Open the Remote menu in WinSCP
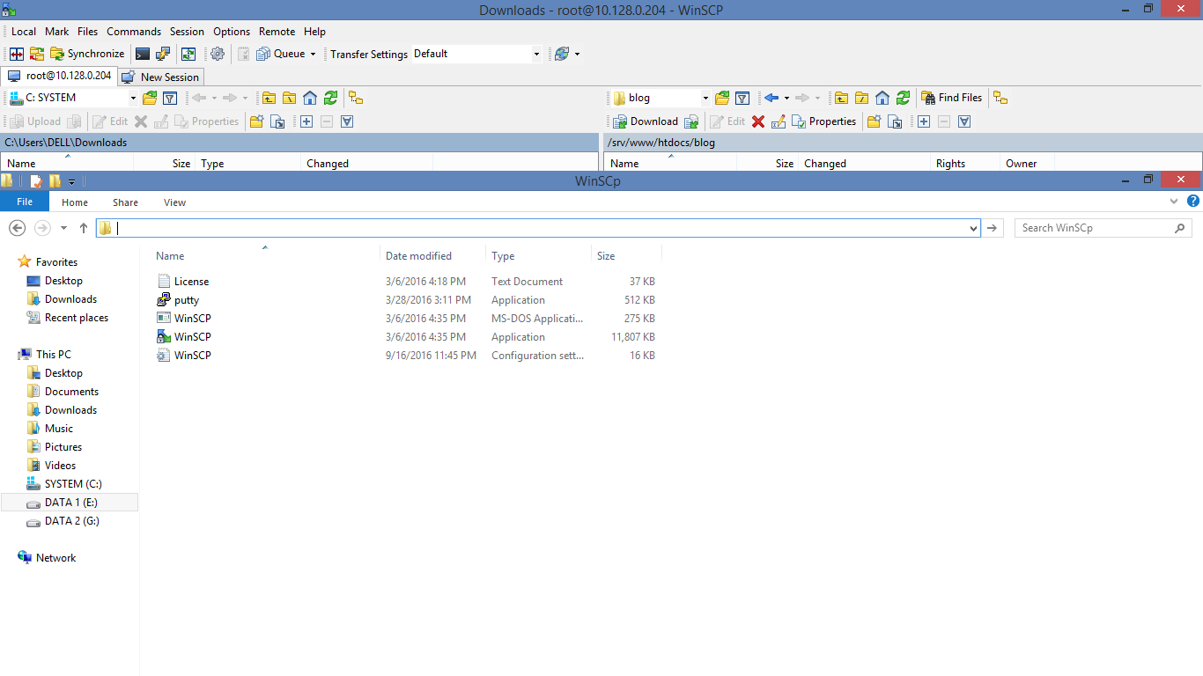The height and width of the screenshot is (676, 1203). pyautogui.click(x=277, y=32)
